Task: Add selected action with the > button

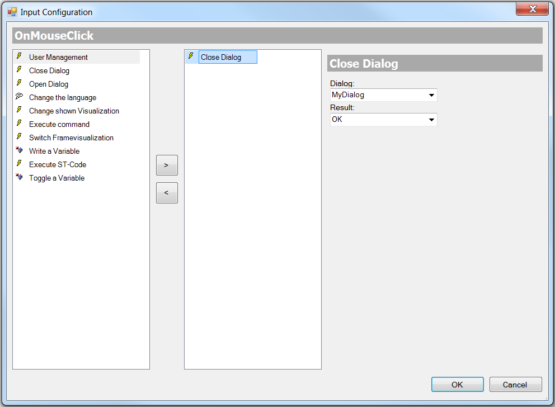Action: [167, 165]
